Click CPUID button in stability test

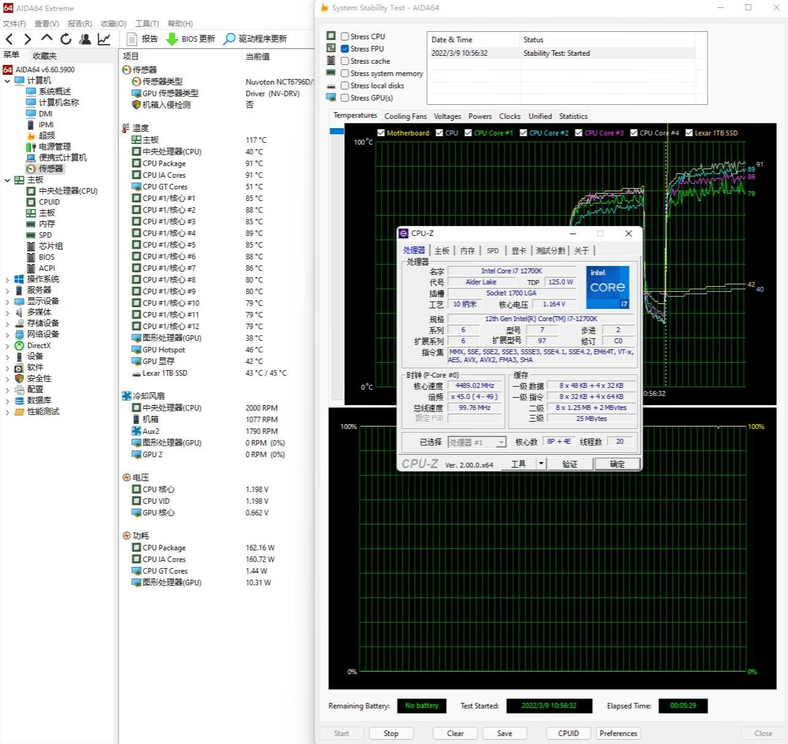tap(568, 733)
